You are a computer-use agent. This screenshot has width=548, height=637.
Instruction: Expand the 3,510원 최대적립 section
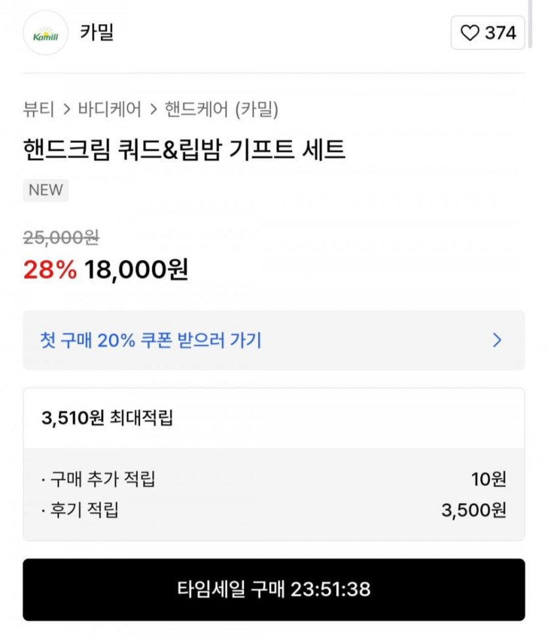coord(107,418)
